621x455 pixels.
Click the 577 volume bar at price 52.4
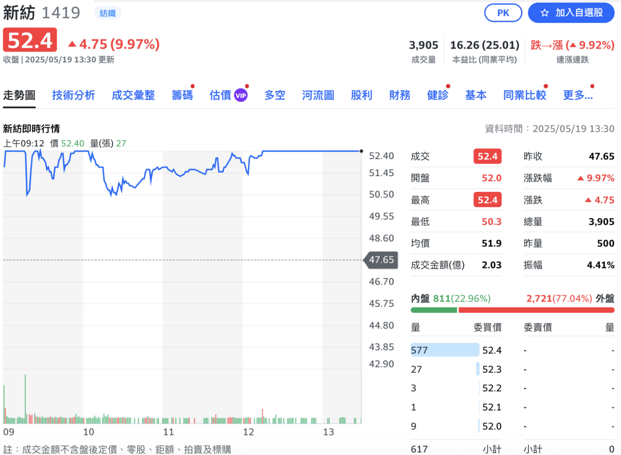pyautogui.click(x=445, y=350)
